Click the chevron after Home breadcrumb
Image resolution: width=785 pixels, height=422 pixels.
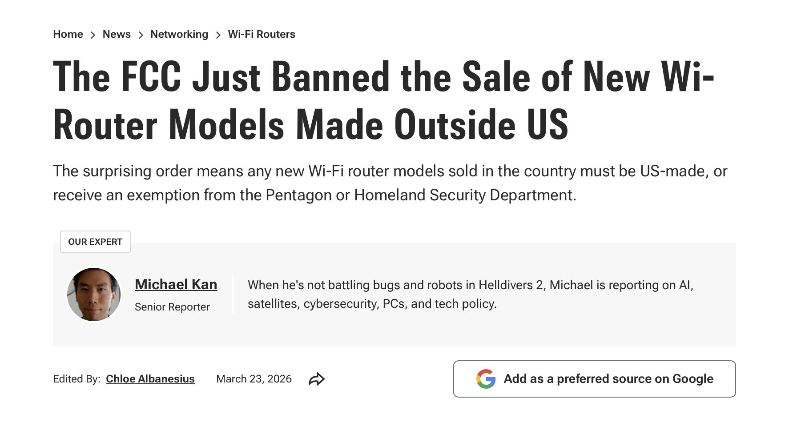click(x=93, y=34)
